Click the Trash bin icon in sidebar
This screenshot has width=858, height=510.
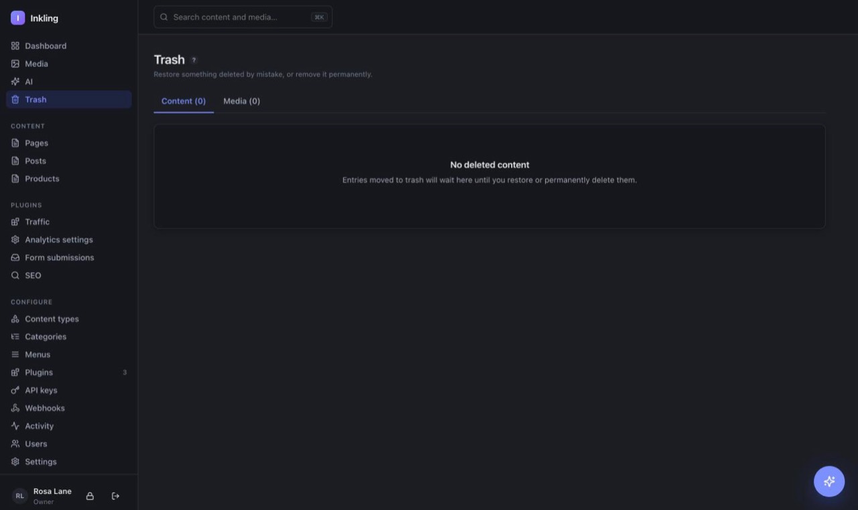point(15,99)
